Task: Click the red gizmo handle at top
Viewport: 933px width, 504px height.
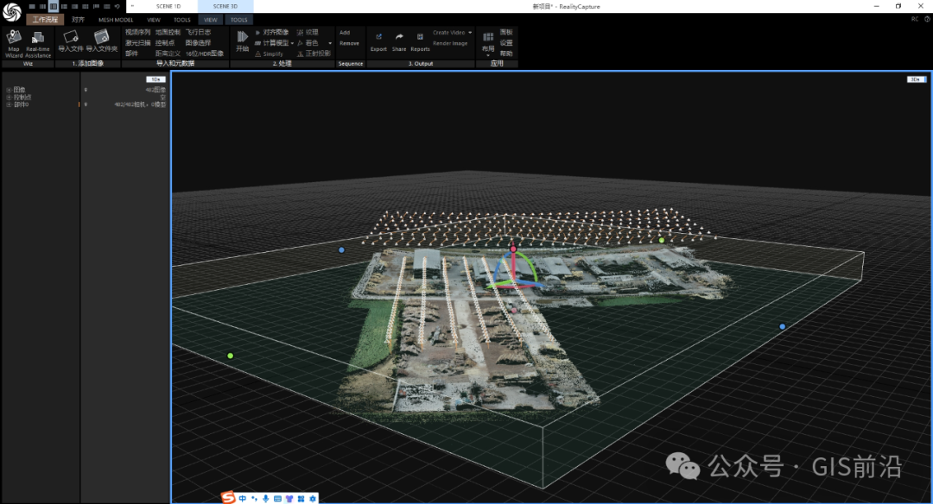Action: coord(513,249)
